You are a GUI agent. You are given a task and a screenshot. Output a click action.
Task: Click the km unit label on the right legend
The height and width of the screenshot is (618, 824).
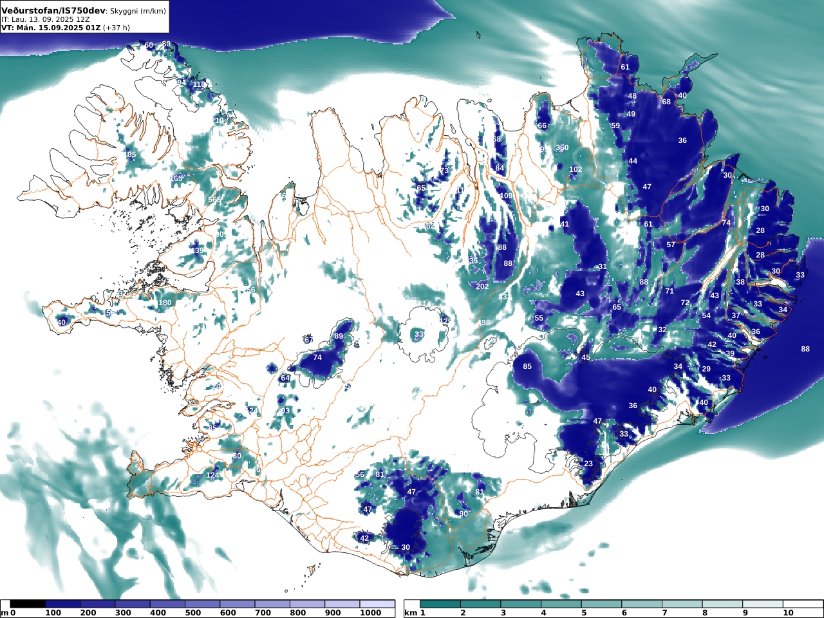[411, 613]
